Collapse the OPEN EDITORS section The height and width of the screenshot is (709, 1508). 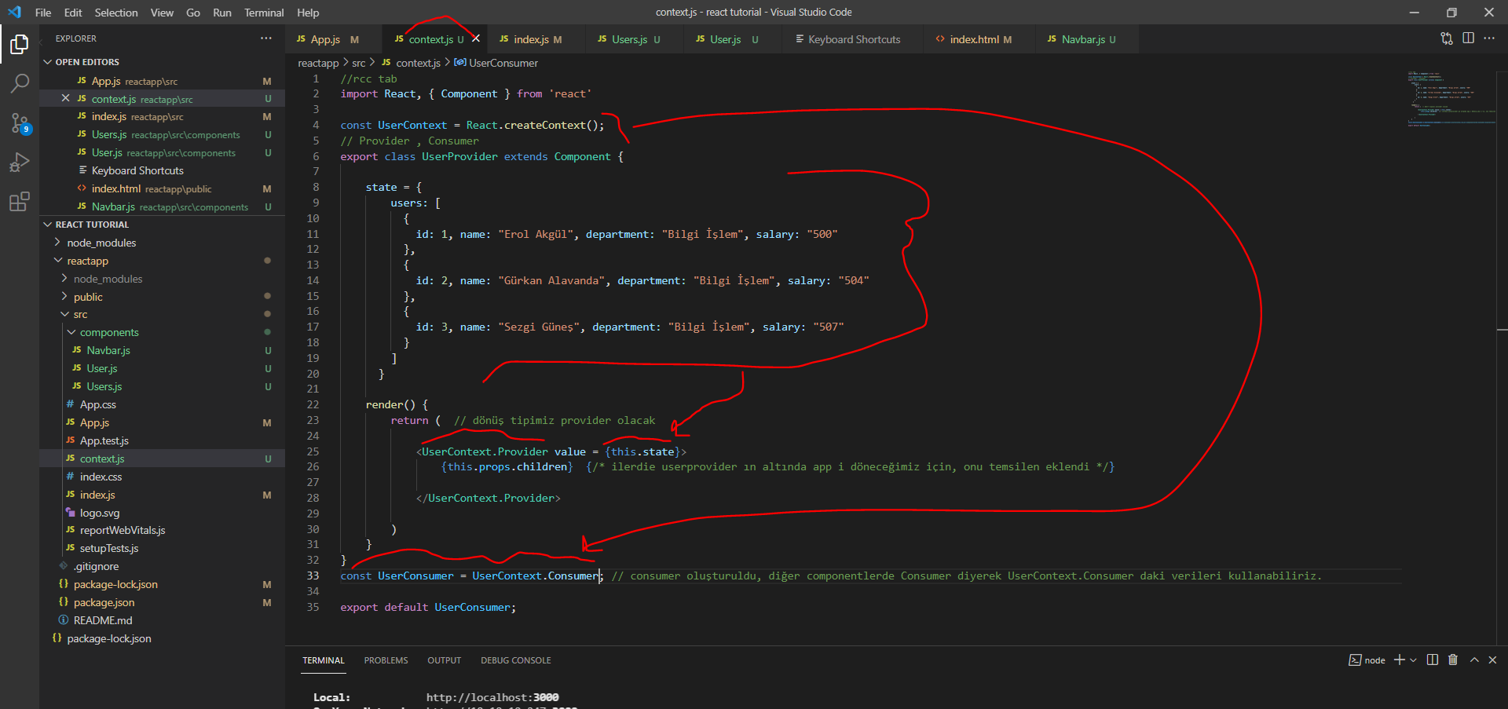[x=48, y=62]
